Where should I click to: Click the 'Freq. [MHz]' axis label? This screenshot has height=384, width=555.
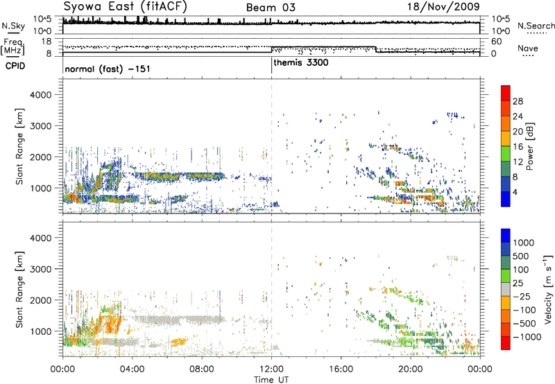pyautogui.click(x=13, y=47)
